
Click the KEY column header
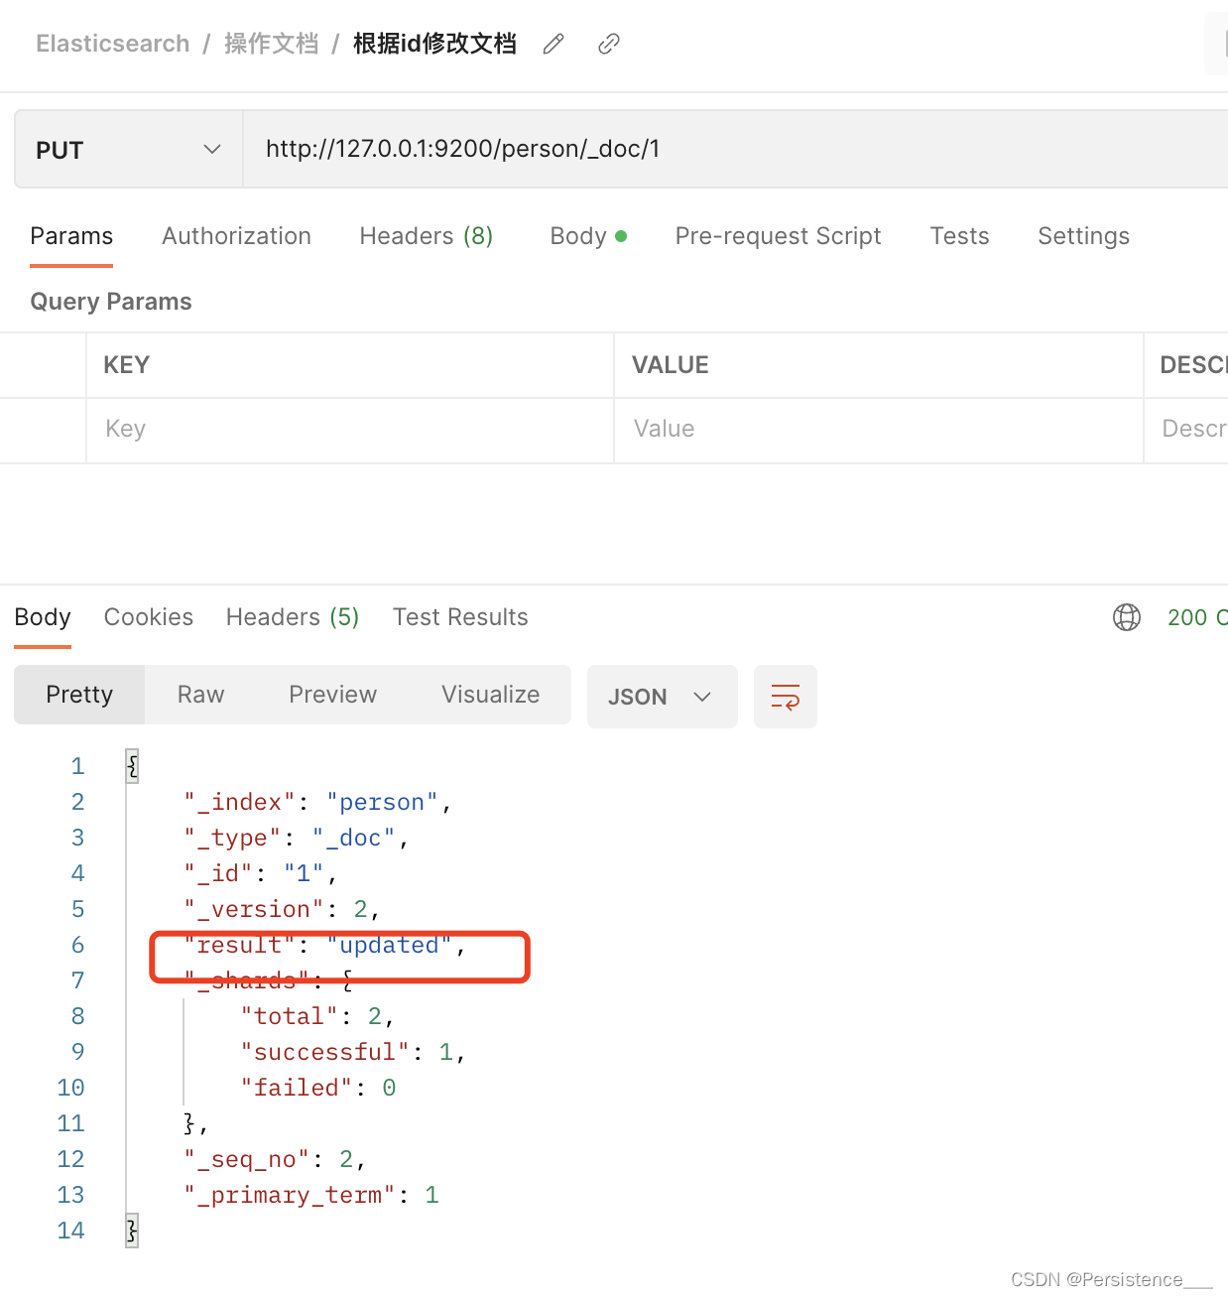tap(127, 365)
